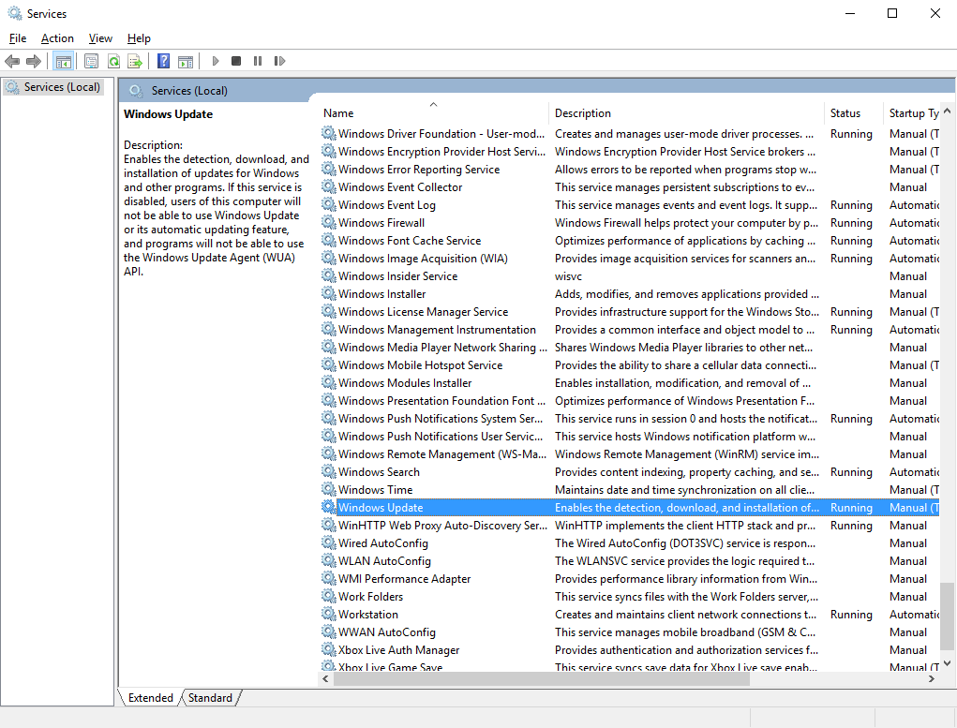Restart the service with the restart icon

pyautogui.click(x=279, y=61)
